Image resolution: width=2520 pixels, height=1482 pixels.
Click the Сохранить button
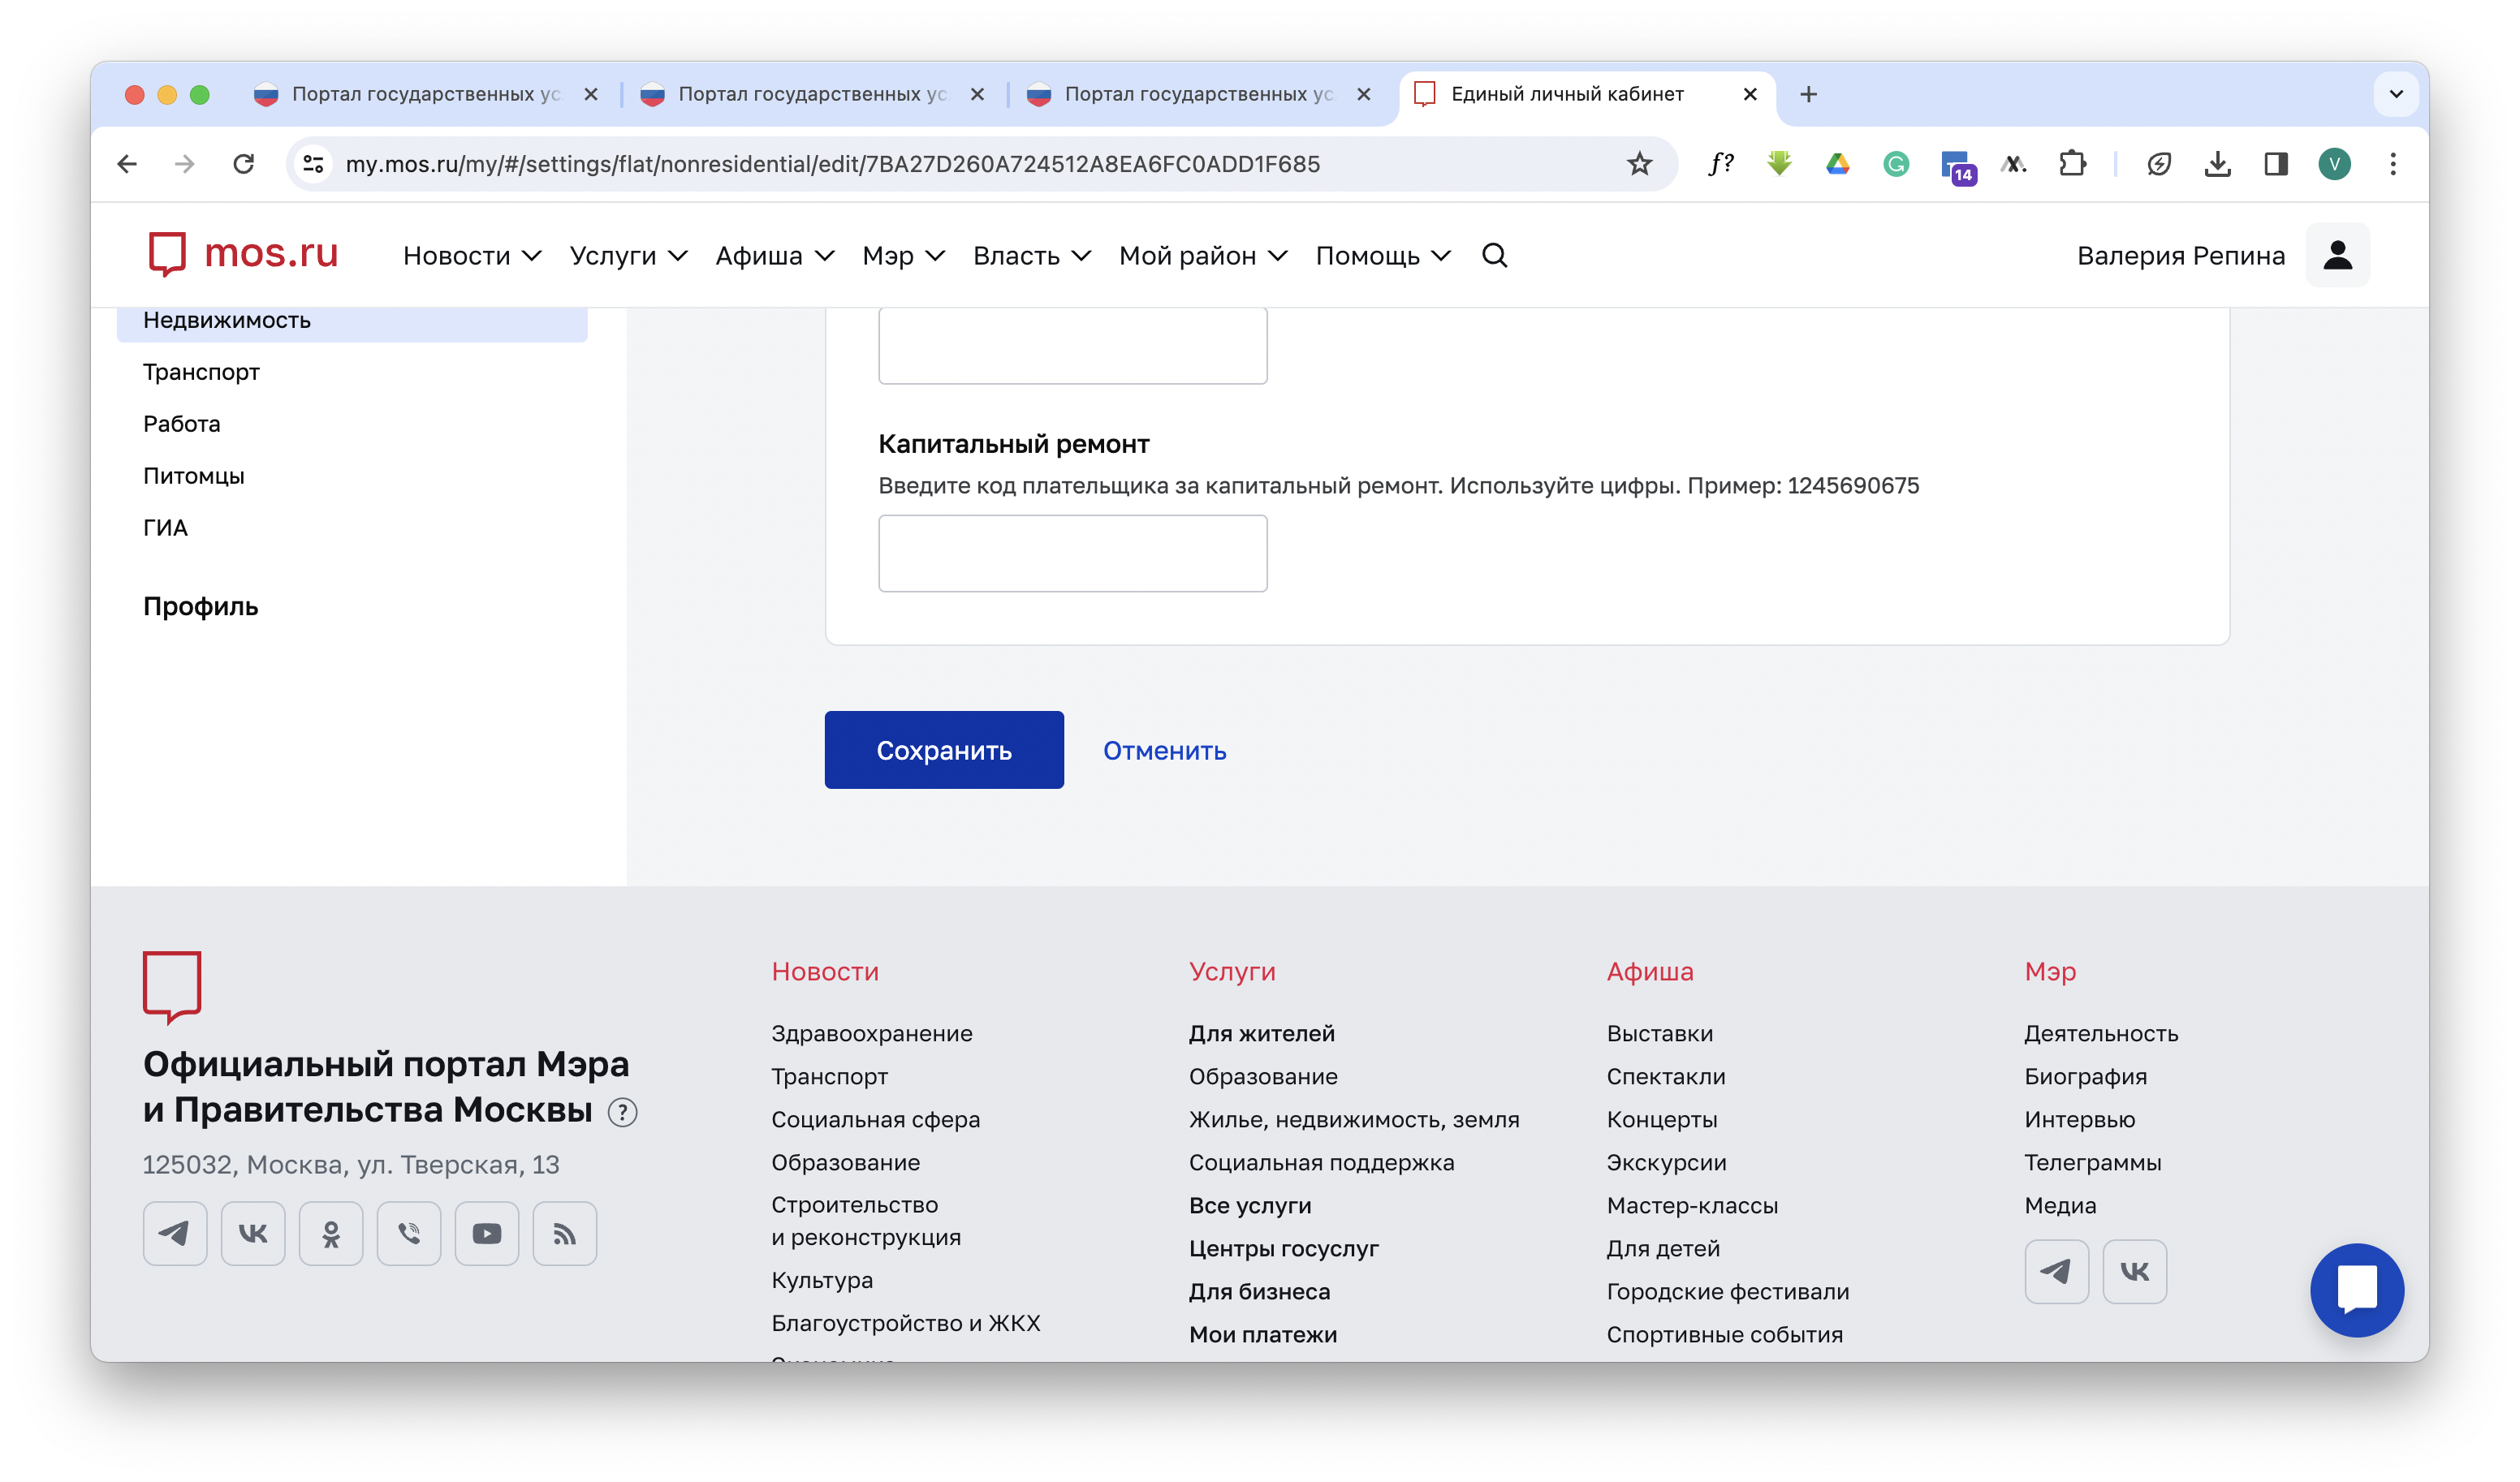944,750
